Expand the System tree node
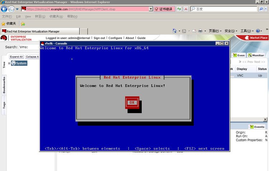 coord(9,63)
